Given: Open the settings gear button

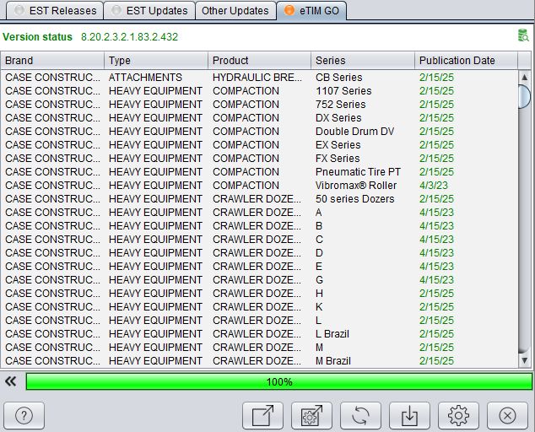Looking at the screenshot, I should [458, 416].
